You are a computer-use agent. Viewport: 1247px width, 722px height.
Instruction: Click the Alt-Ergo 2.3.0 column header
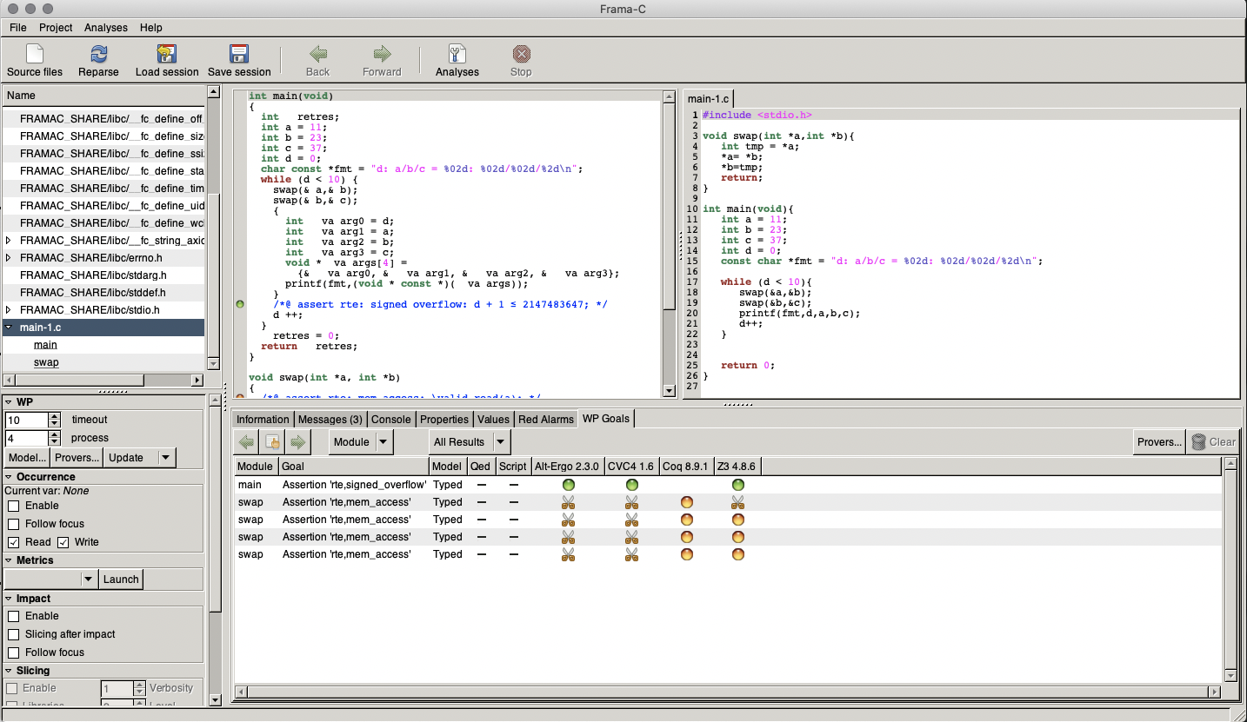click(567, 467)
